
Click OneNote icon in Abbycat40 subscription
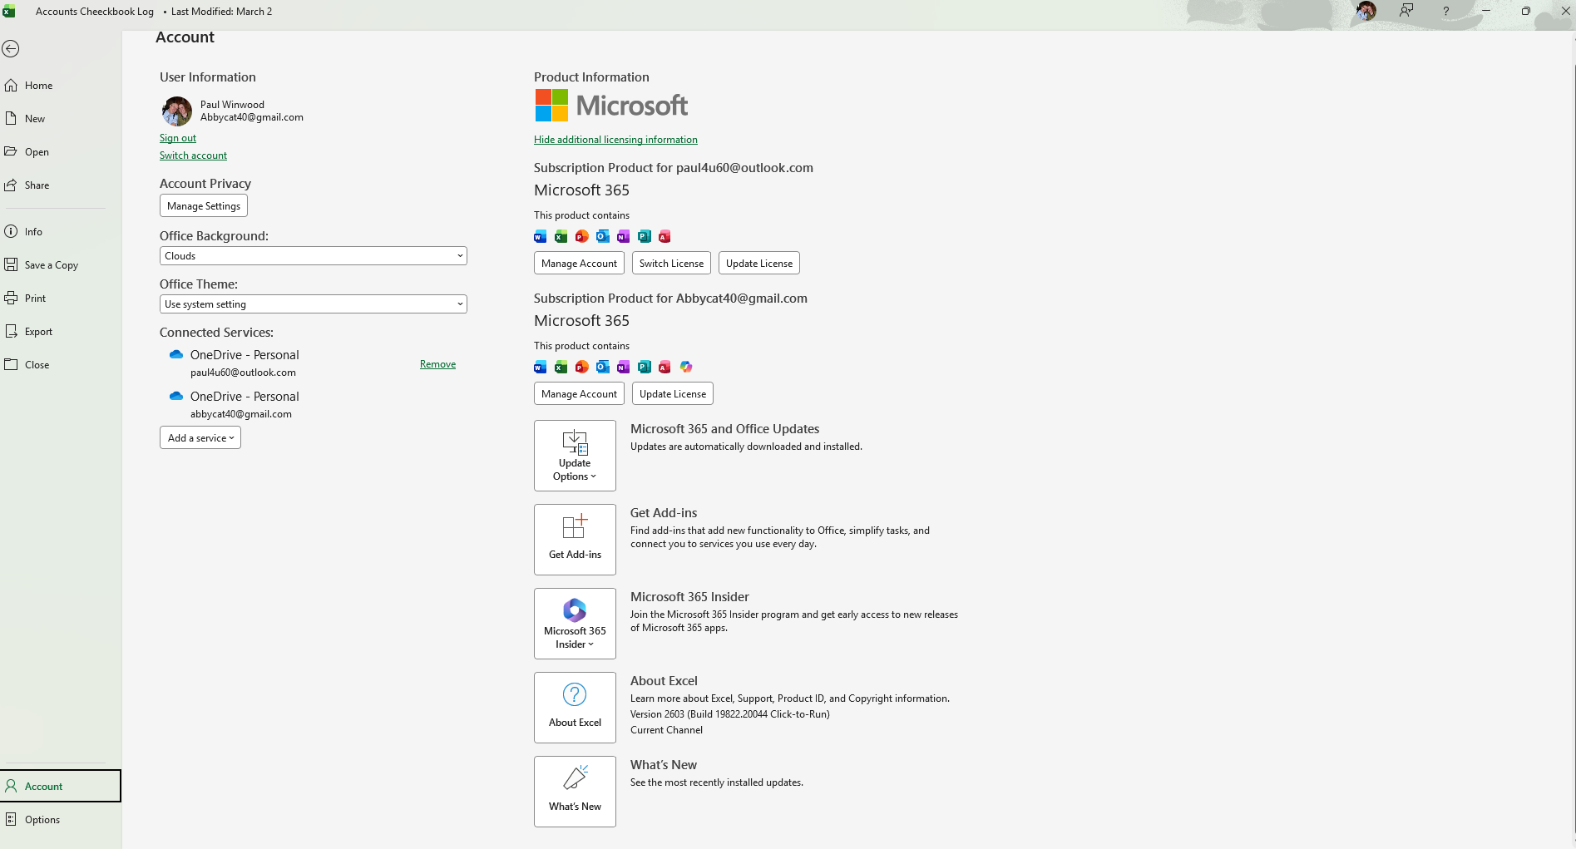point(624,368)
